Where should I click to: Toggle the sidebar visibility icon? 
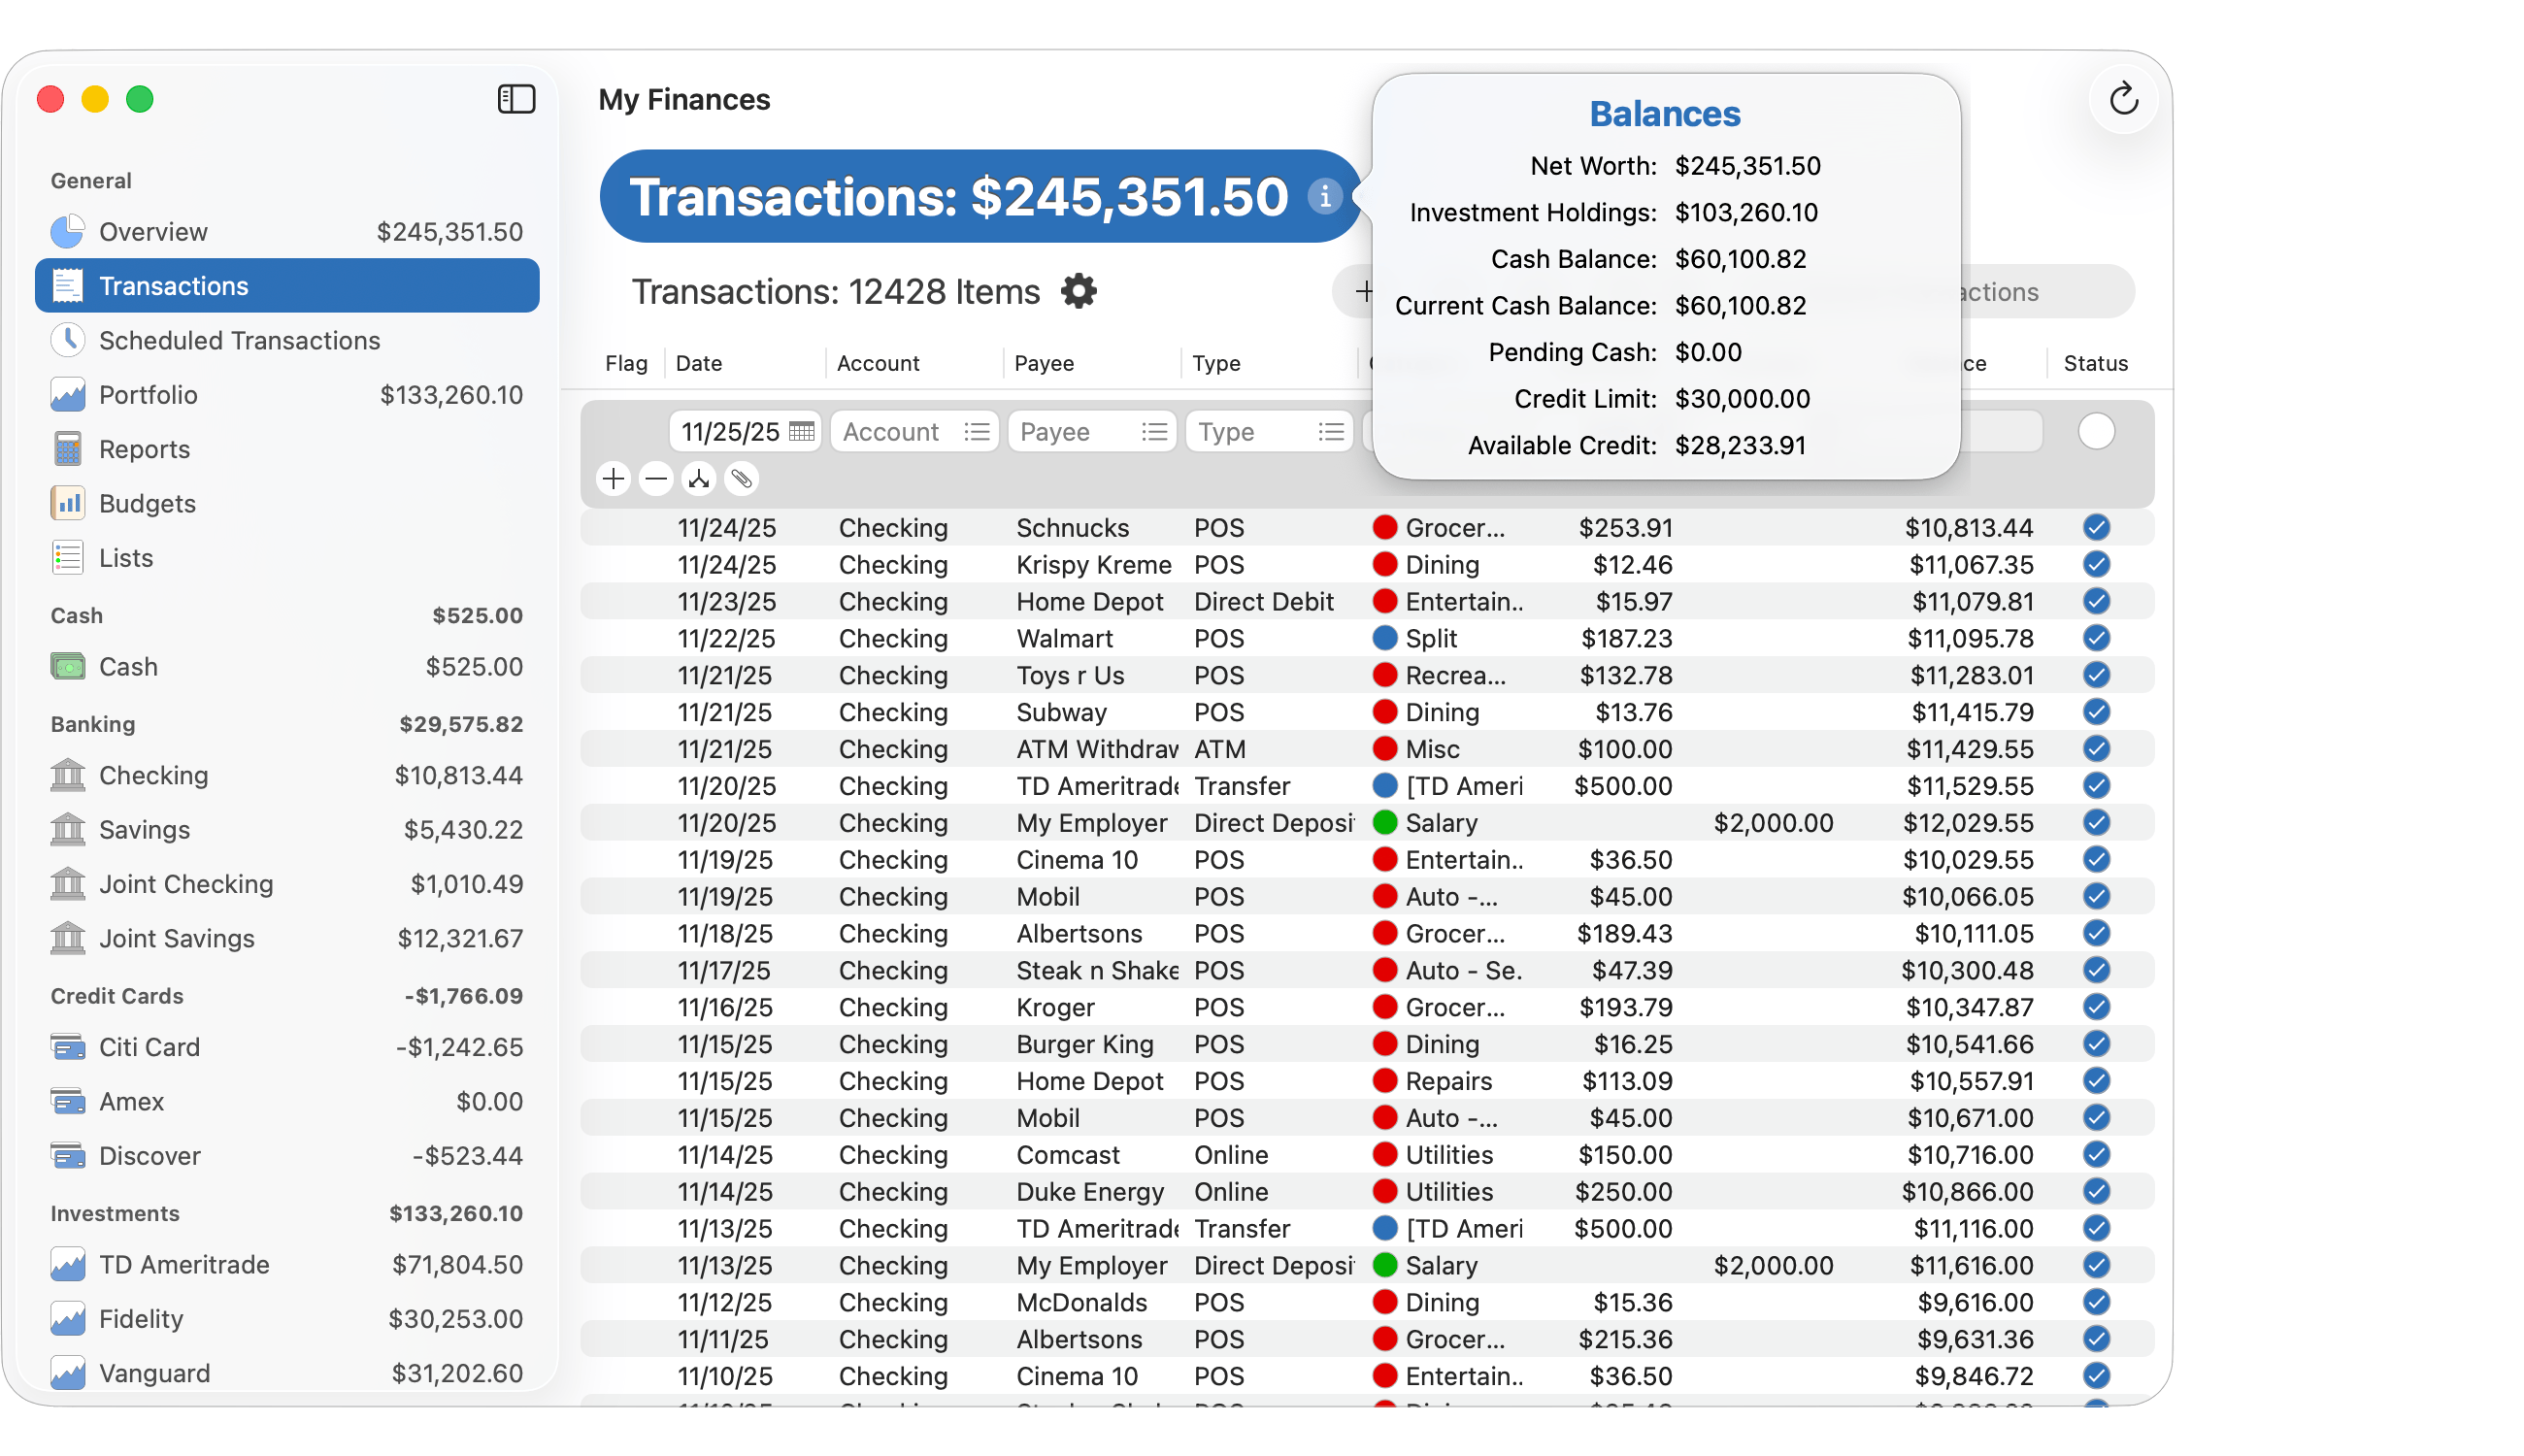tap(516, 99)
